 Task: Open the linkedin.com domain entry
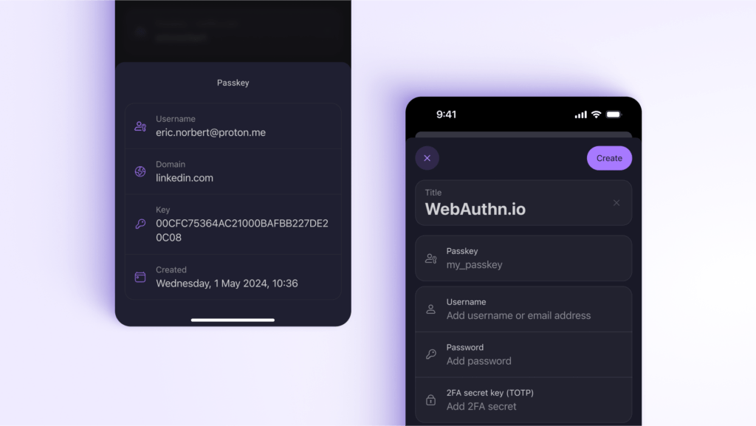185,178
